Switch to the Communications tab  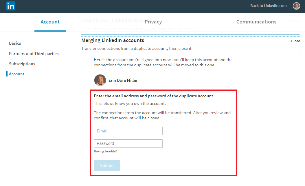[256, 22]
